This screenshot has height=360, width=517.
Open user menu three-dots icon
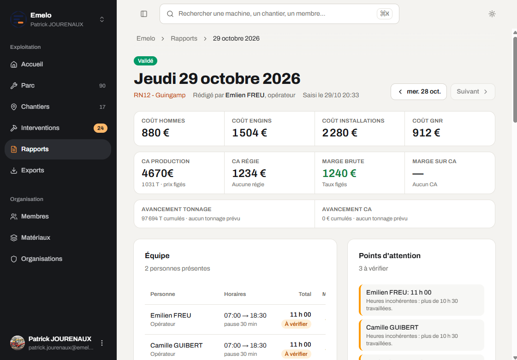(102, 343)
